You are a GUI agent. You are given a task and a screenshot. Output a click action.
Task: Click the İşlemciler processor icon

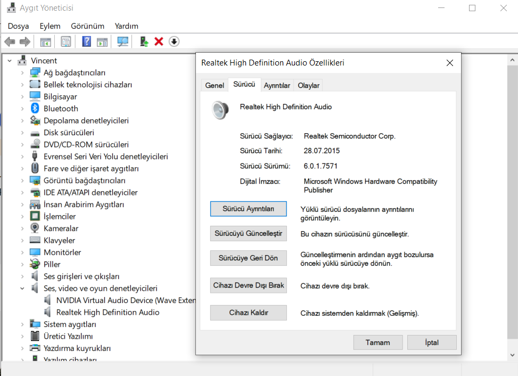point(35,216)
